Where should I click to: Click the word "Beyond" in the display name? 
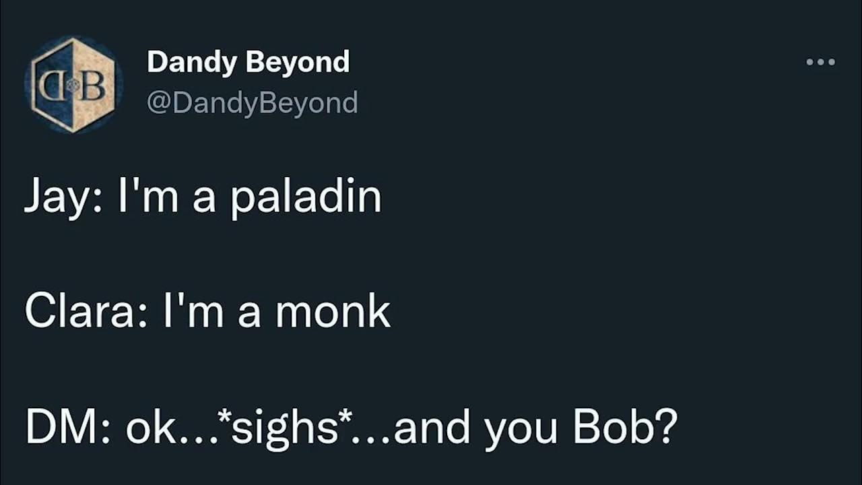click(298, 63)
